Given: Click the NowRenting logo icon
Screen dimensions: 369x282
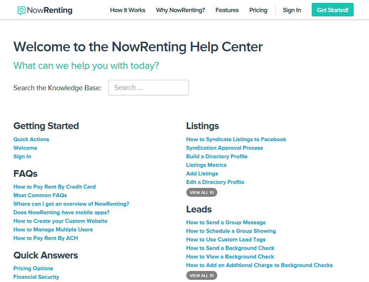Looking at the screenshot, I should (x=22, y=10).
